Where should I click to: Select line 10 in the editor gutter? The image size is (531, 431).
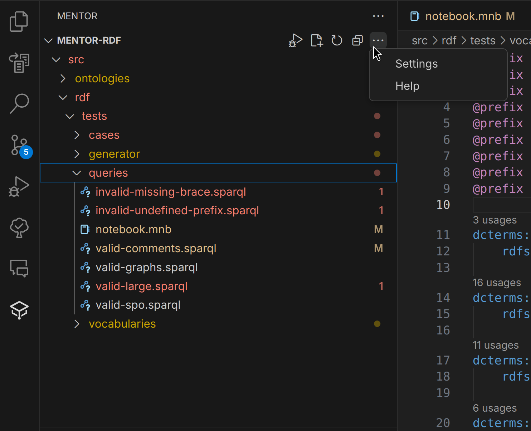click(443, 205)
